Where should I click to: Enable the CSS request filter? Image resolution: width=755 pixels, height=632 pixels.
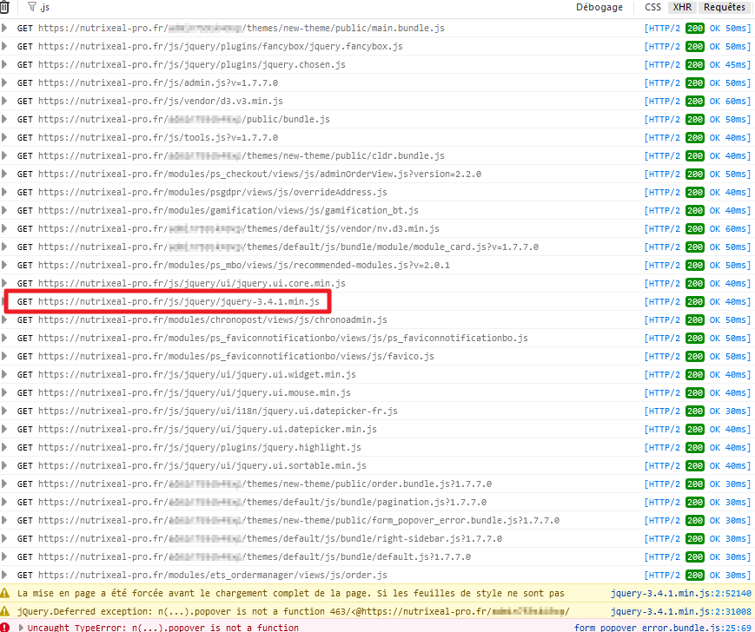[652, 7]
